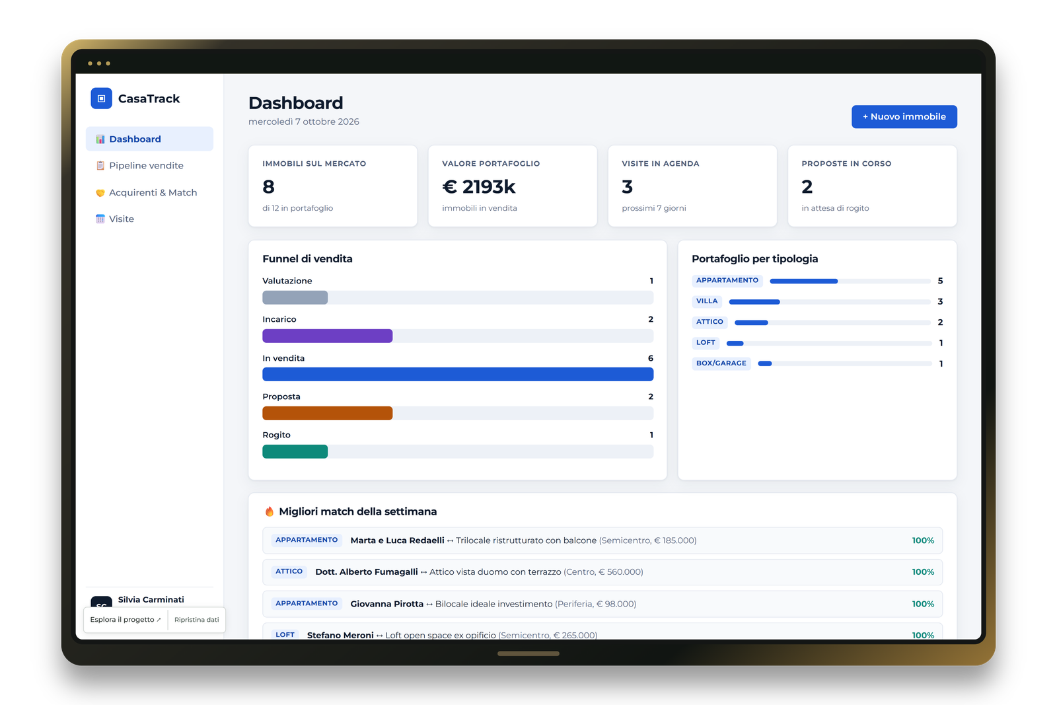Click the fire icon beside Migliori match
This screenshot has height=705, width=1057.
coord(270,511)
